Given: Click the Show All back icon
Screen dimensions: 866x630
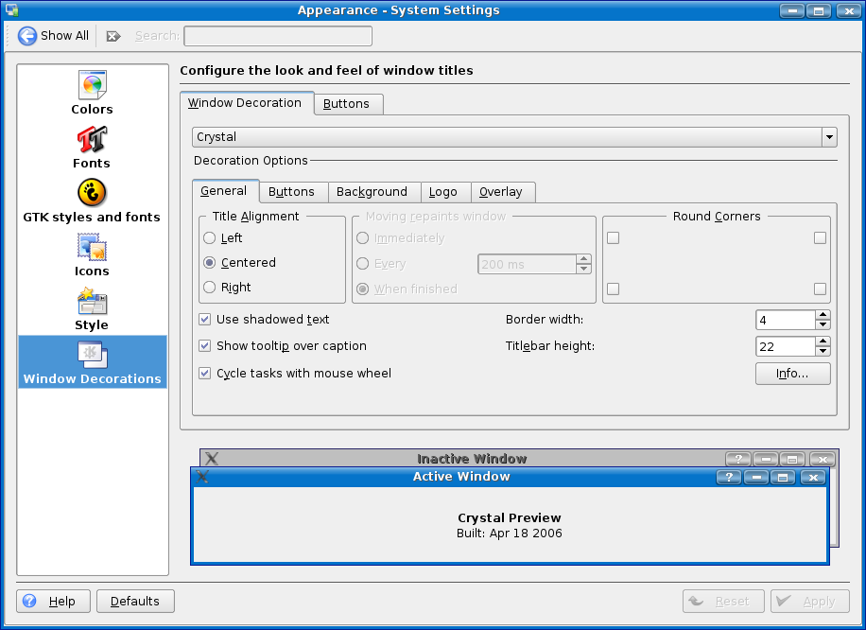Looking at the screenshot, I should click(x=27, y=36).
